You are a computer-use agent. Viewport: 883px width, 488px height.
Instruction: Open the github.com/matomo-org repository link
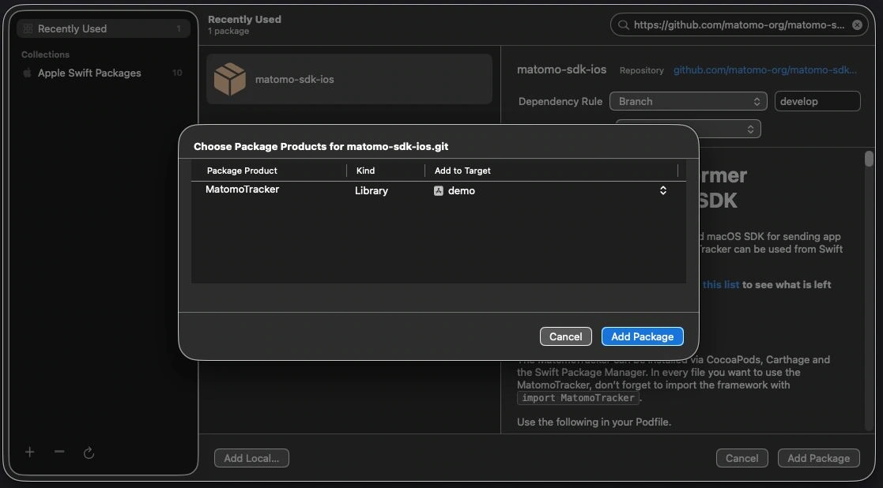(764, 70)
